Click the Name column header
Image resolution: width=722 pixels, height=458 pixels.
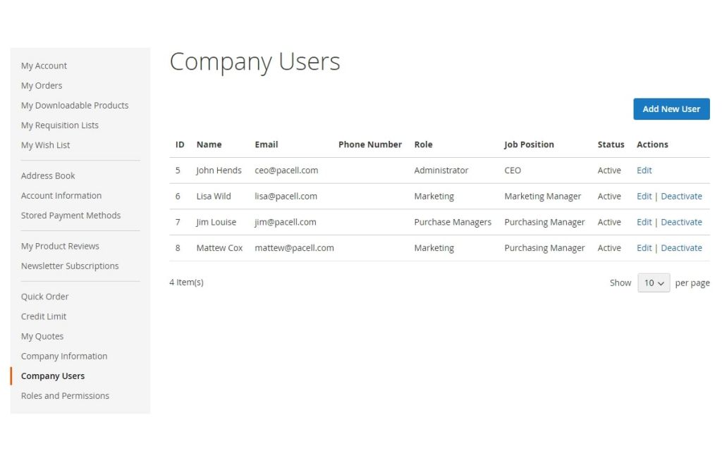(209, 144)
